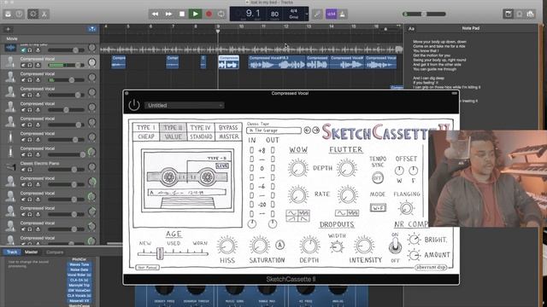547x307 pixels.
Task: Click the Compare button in Smart Controls
Action: click(55, 252)
